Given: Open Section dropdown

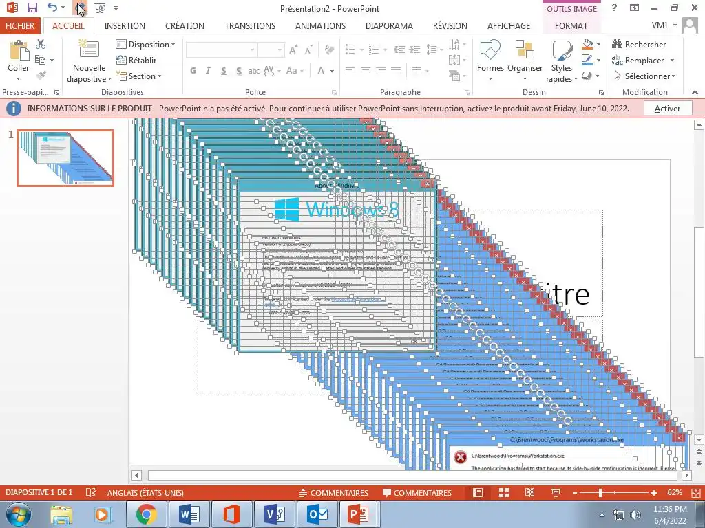Looking at the screenshot, I should 138,76.
